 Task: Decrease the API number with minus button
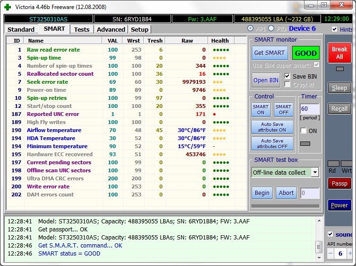coord(330,254)
